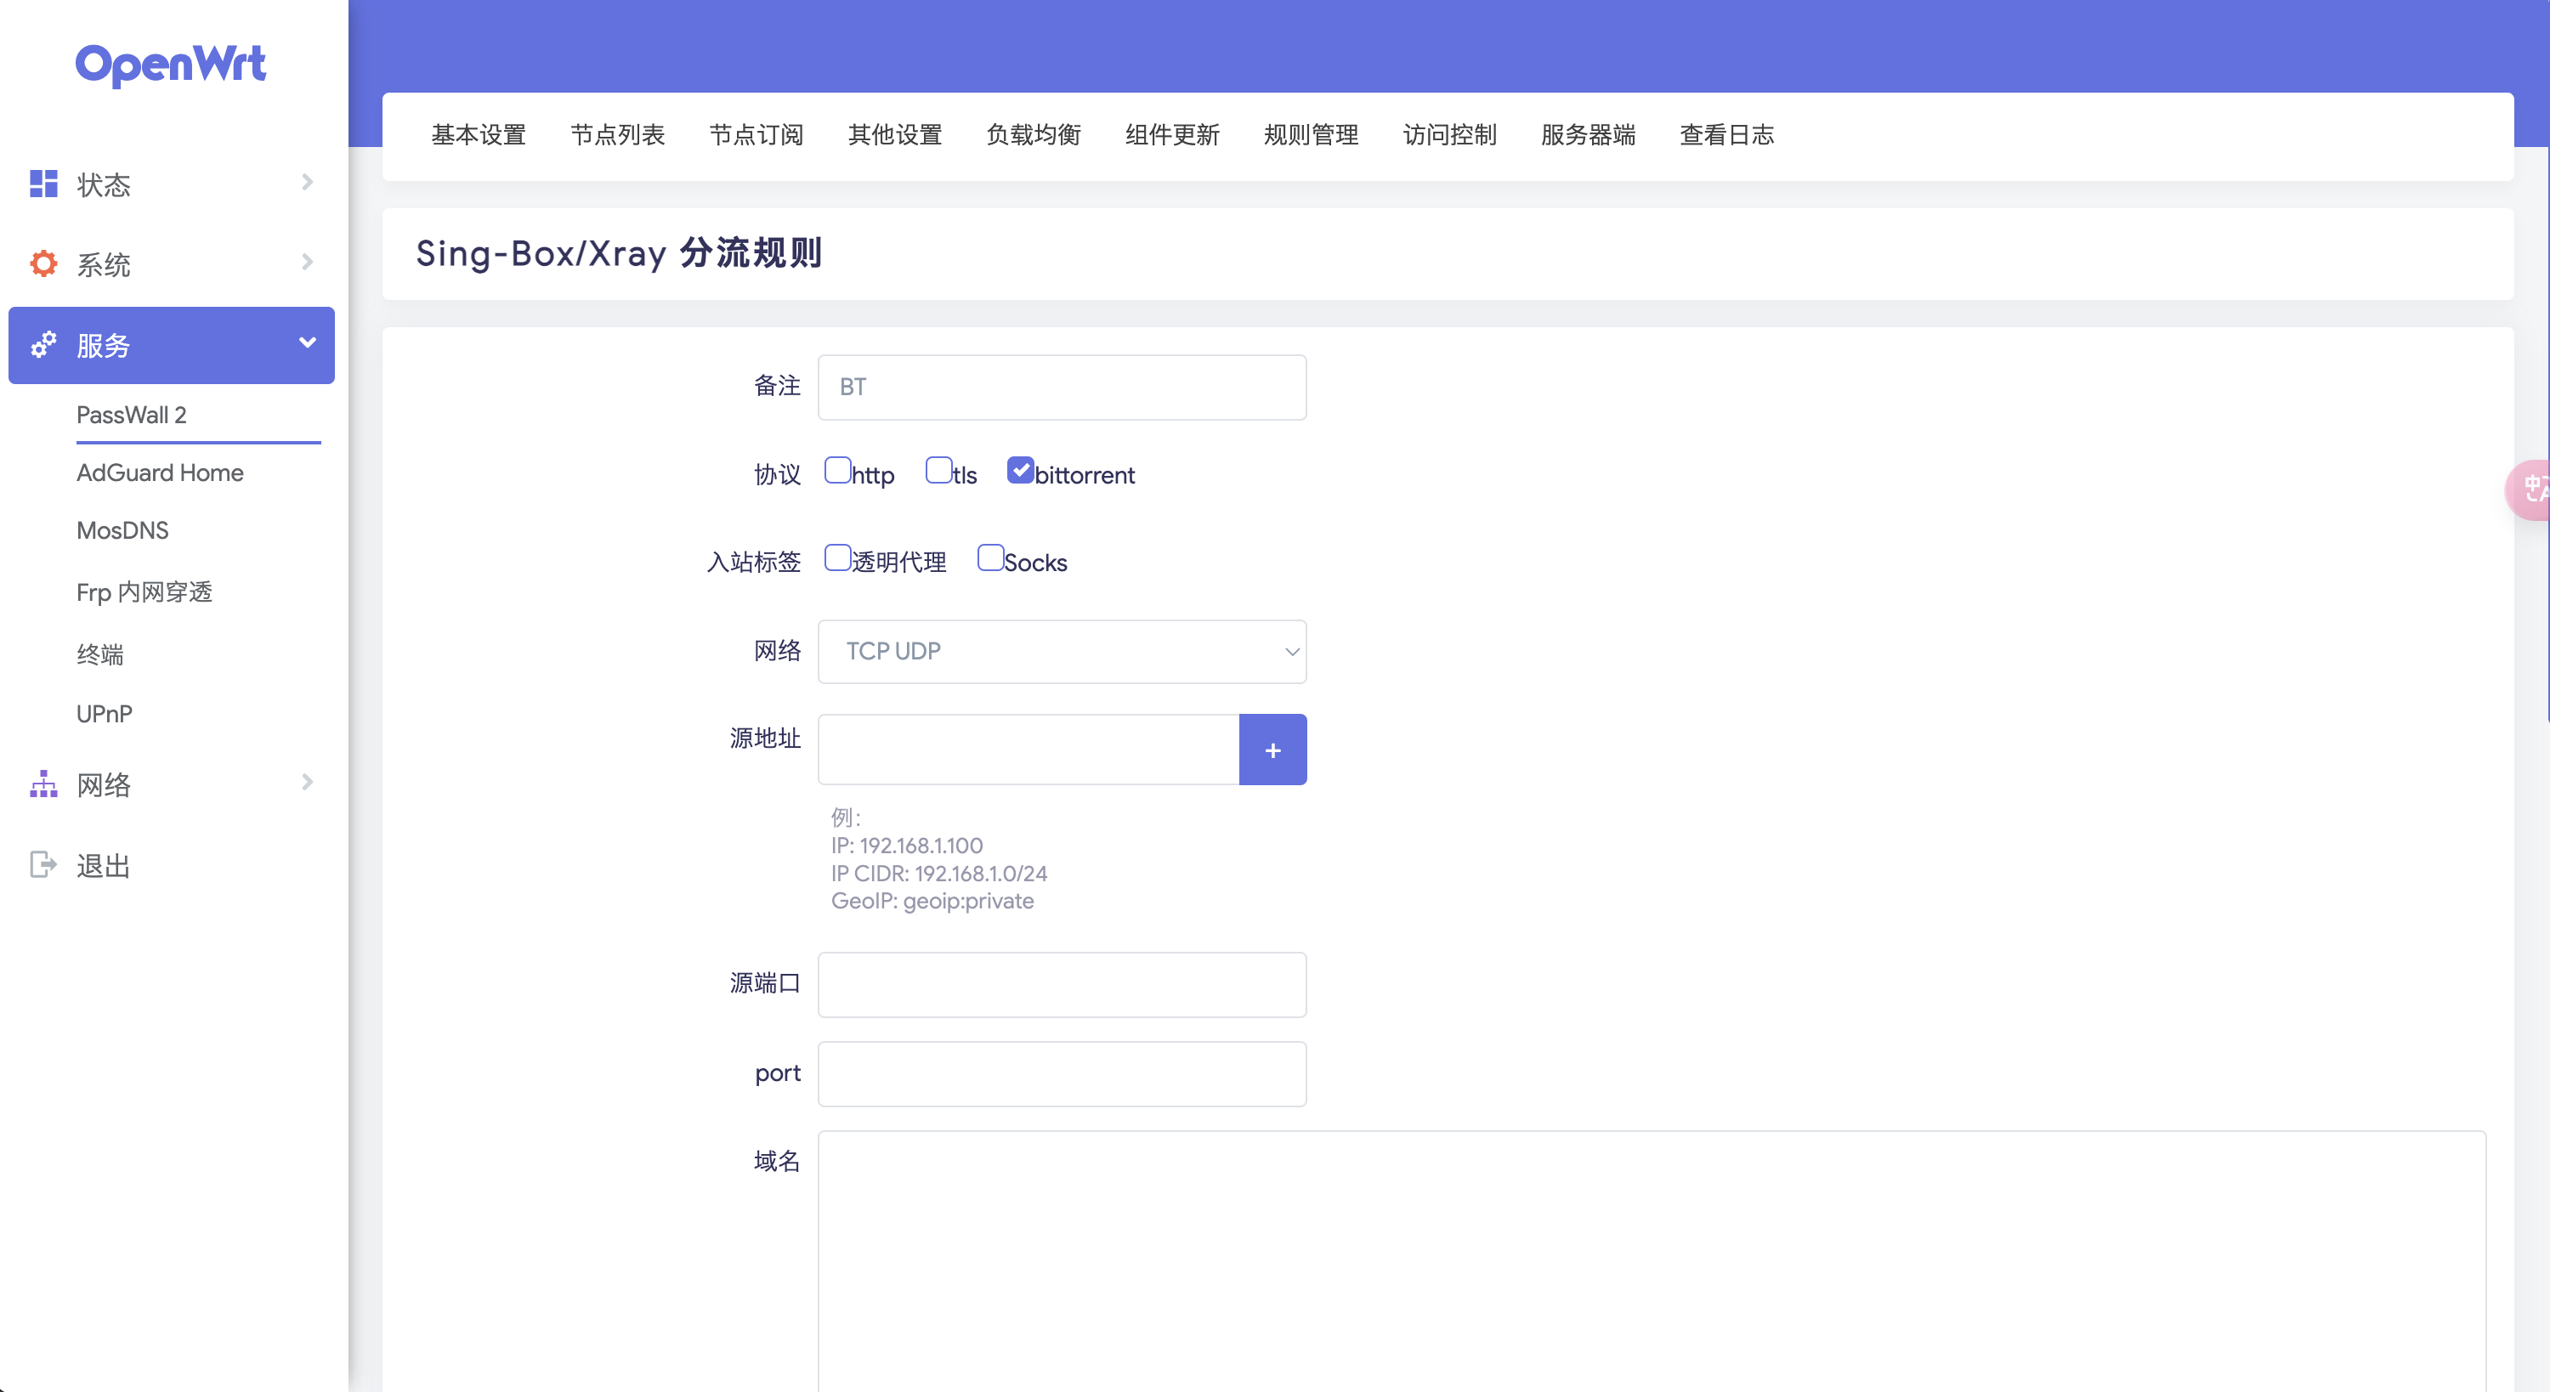Click the 备注 remark field containing BT

click(x=1061, y=388)
